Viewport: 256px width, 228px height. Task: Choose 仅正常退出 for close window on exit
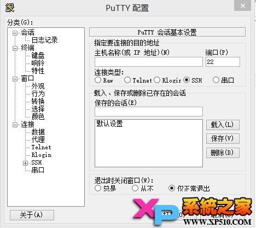coord(172,188)
